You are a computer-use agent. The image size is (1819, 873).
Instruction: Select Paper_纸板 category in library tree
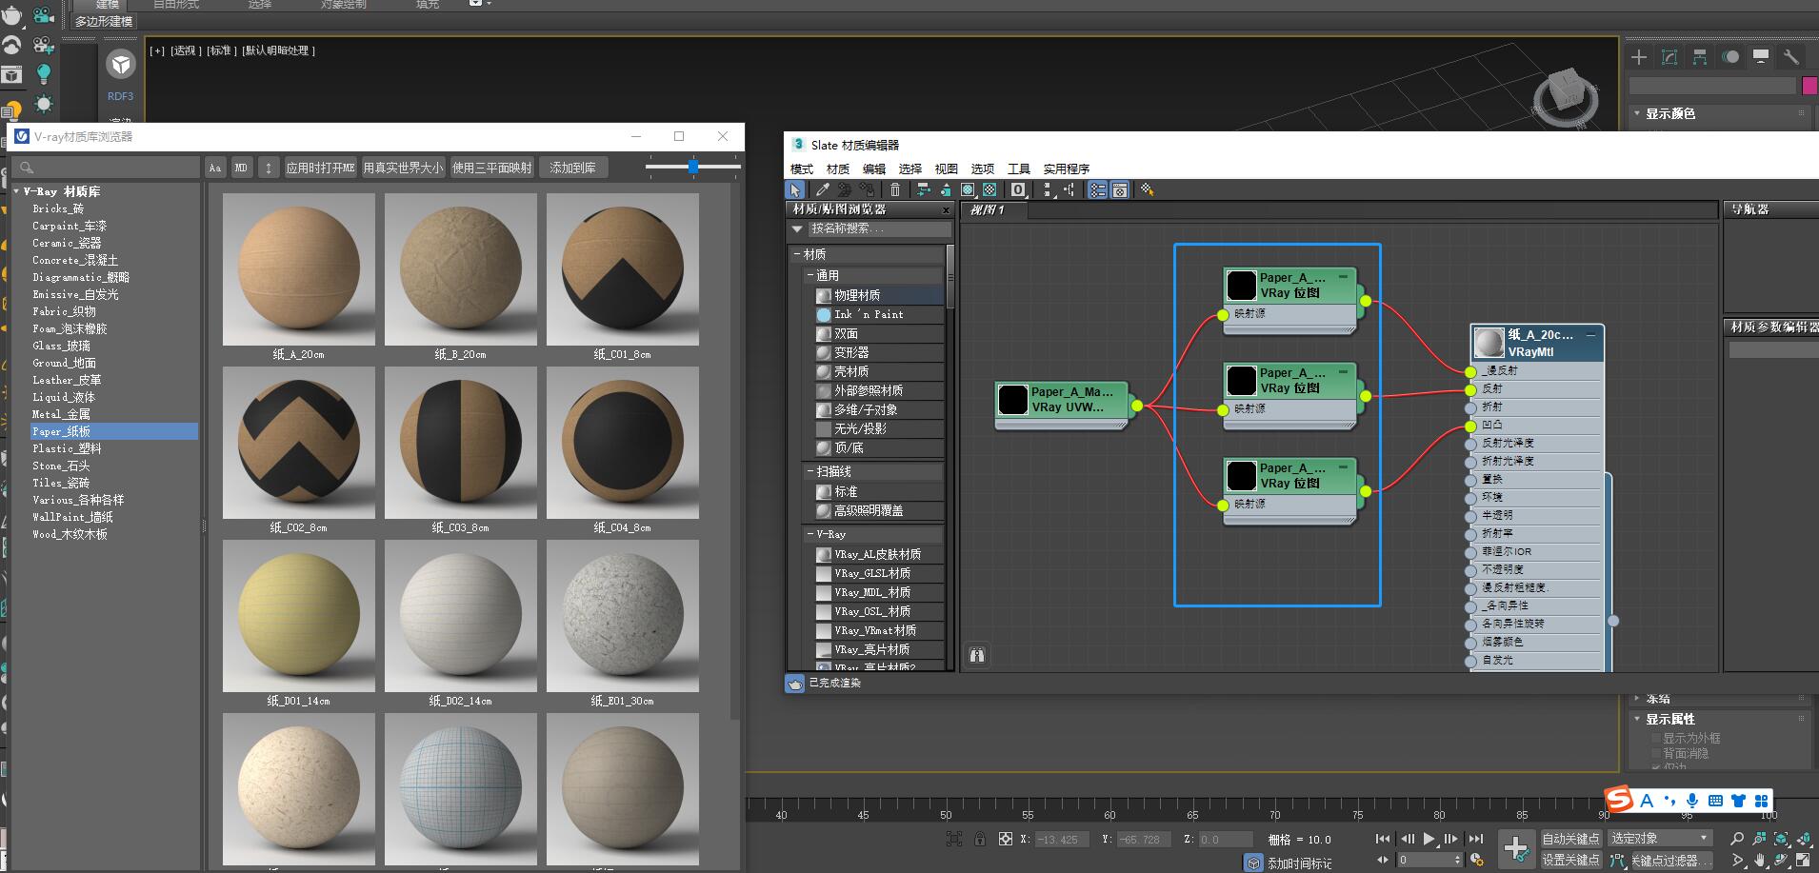(113, 431)
